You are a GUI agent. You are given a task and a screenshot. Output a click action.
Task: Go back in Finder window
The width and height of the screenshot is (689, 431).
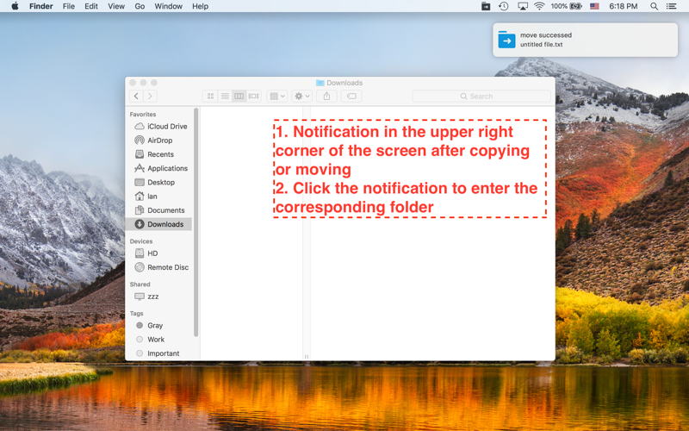[x=136, y=96]
